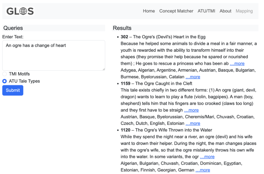264x174 pixels.
Task: Open the Home page
Action: tap(149, 11)
